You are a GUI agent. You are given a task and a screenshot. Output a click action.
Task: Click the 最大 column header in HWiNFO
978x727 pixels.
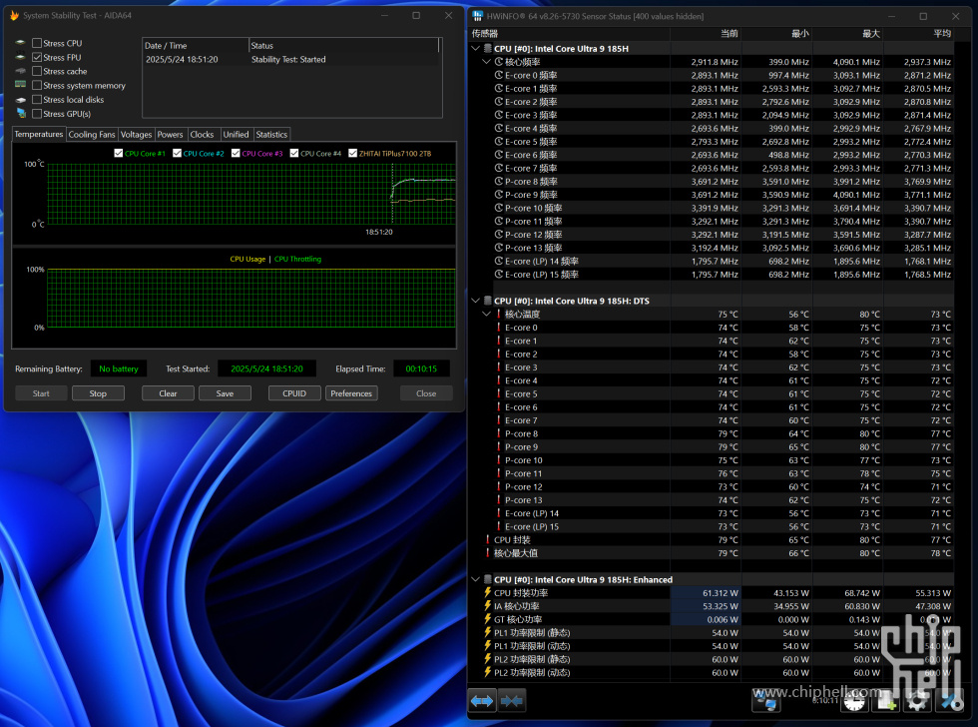(x=847, y=33)
